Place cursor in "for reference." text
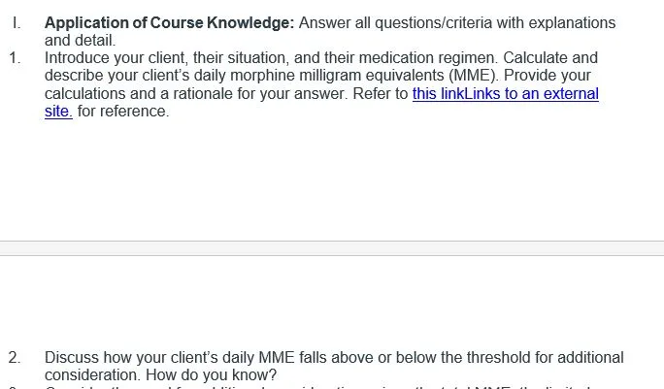664x389 pixels. click(x=123, y=112)
